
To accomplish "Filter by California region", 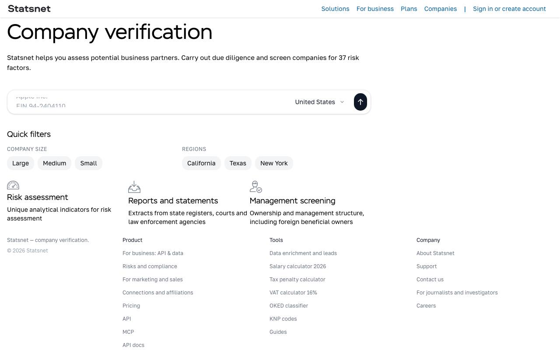I will 201,163.
